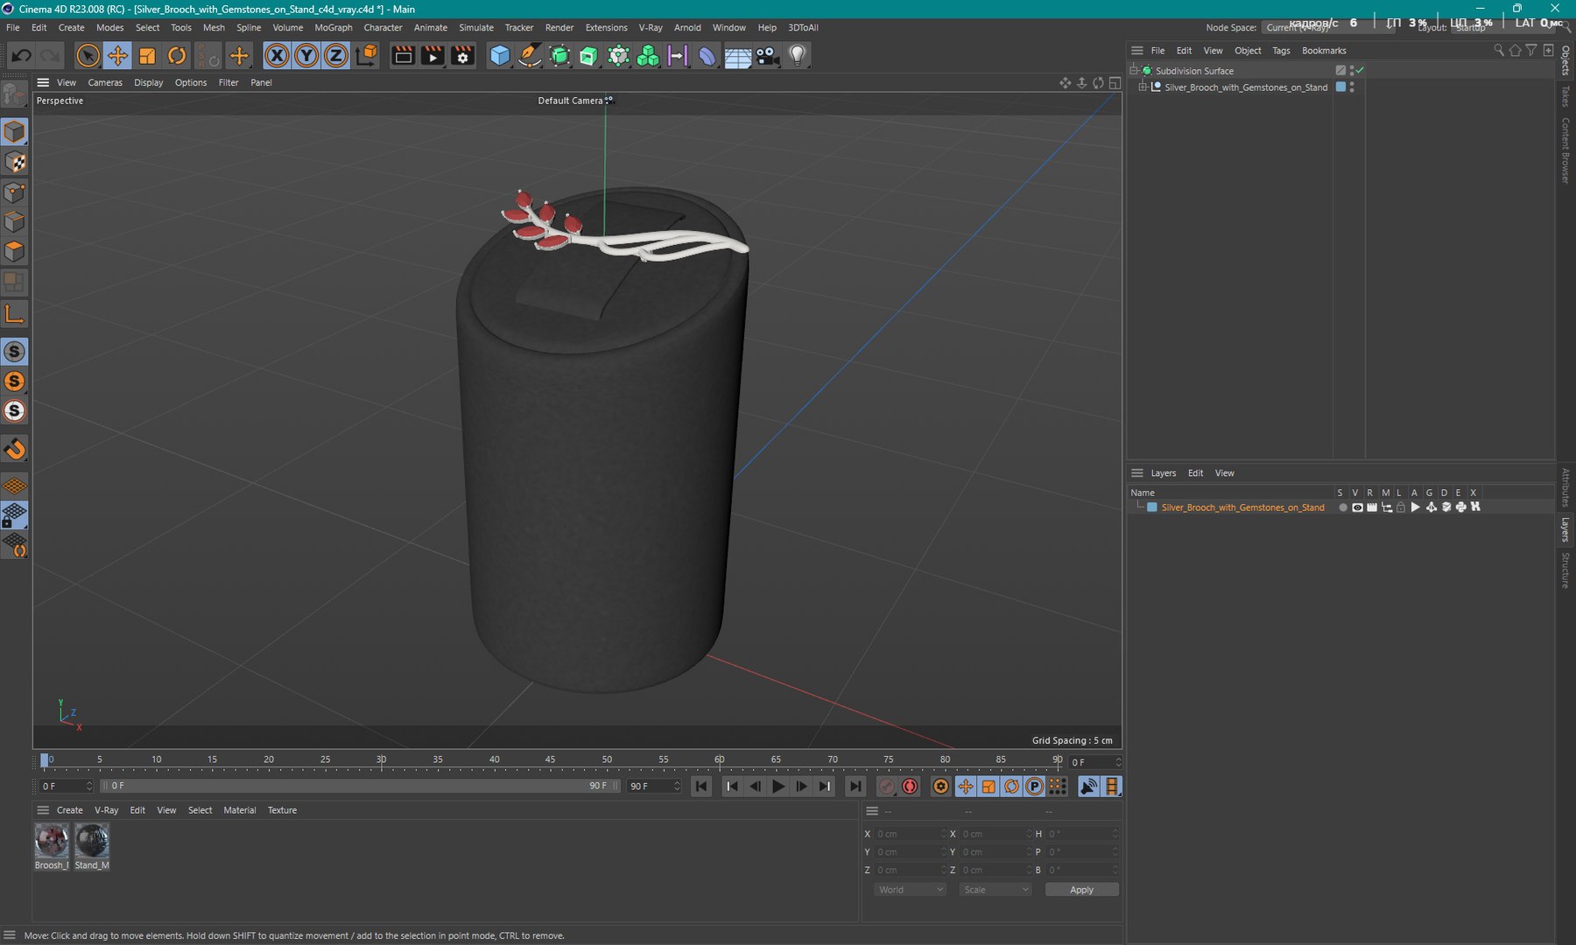The image size is (1576, 945).
Task: Click Render to Picture Viewer icon
Action: (x=433, y=56)
